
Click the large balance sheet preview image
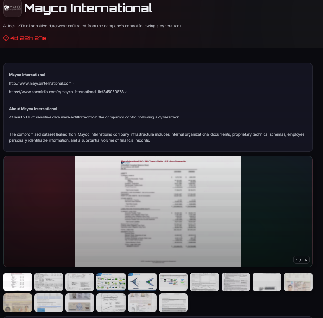(158, 212)
